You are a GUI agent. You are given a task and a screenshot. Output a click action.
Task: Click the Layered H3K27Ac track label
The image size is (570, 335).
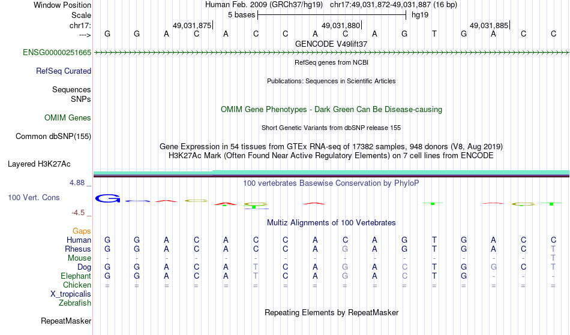pyautogui.click(x=39, y=164)
